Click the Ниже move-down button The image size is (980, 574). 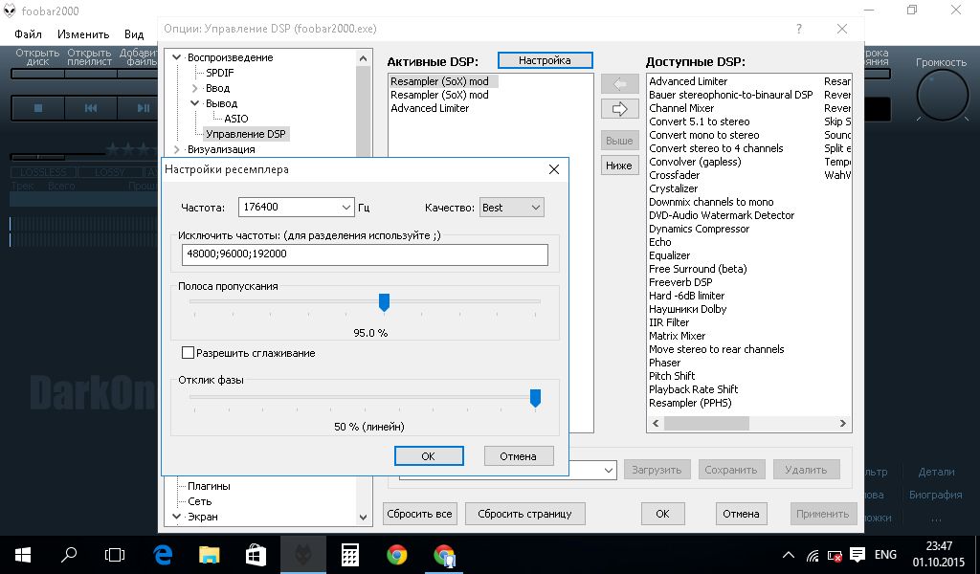pos(619,166)
